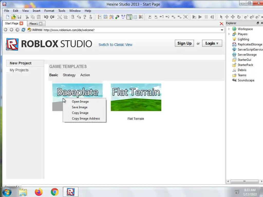
Task: Toggle the Explorer tree view icon
Action: coord(129,17)
